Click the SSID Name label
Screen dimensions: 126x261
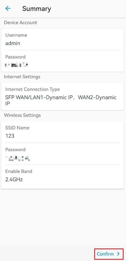17,128
